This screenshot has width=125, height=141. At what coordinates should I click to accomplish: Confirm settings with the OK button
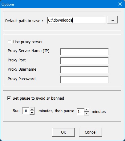click(x=63, y=132)
